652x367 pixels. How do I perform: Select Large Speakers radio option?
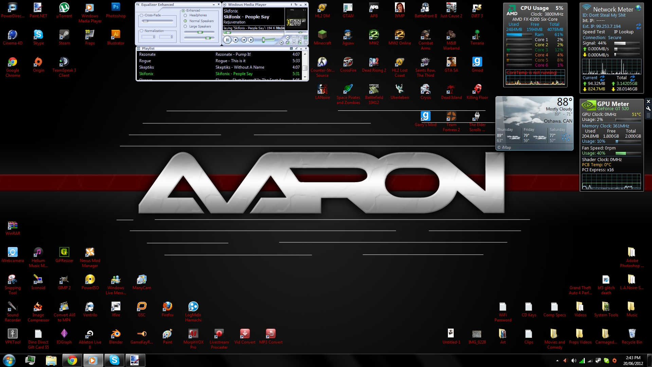click(185, 27)
